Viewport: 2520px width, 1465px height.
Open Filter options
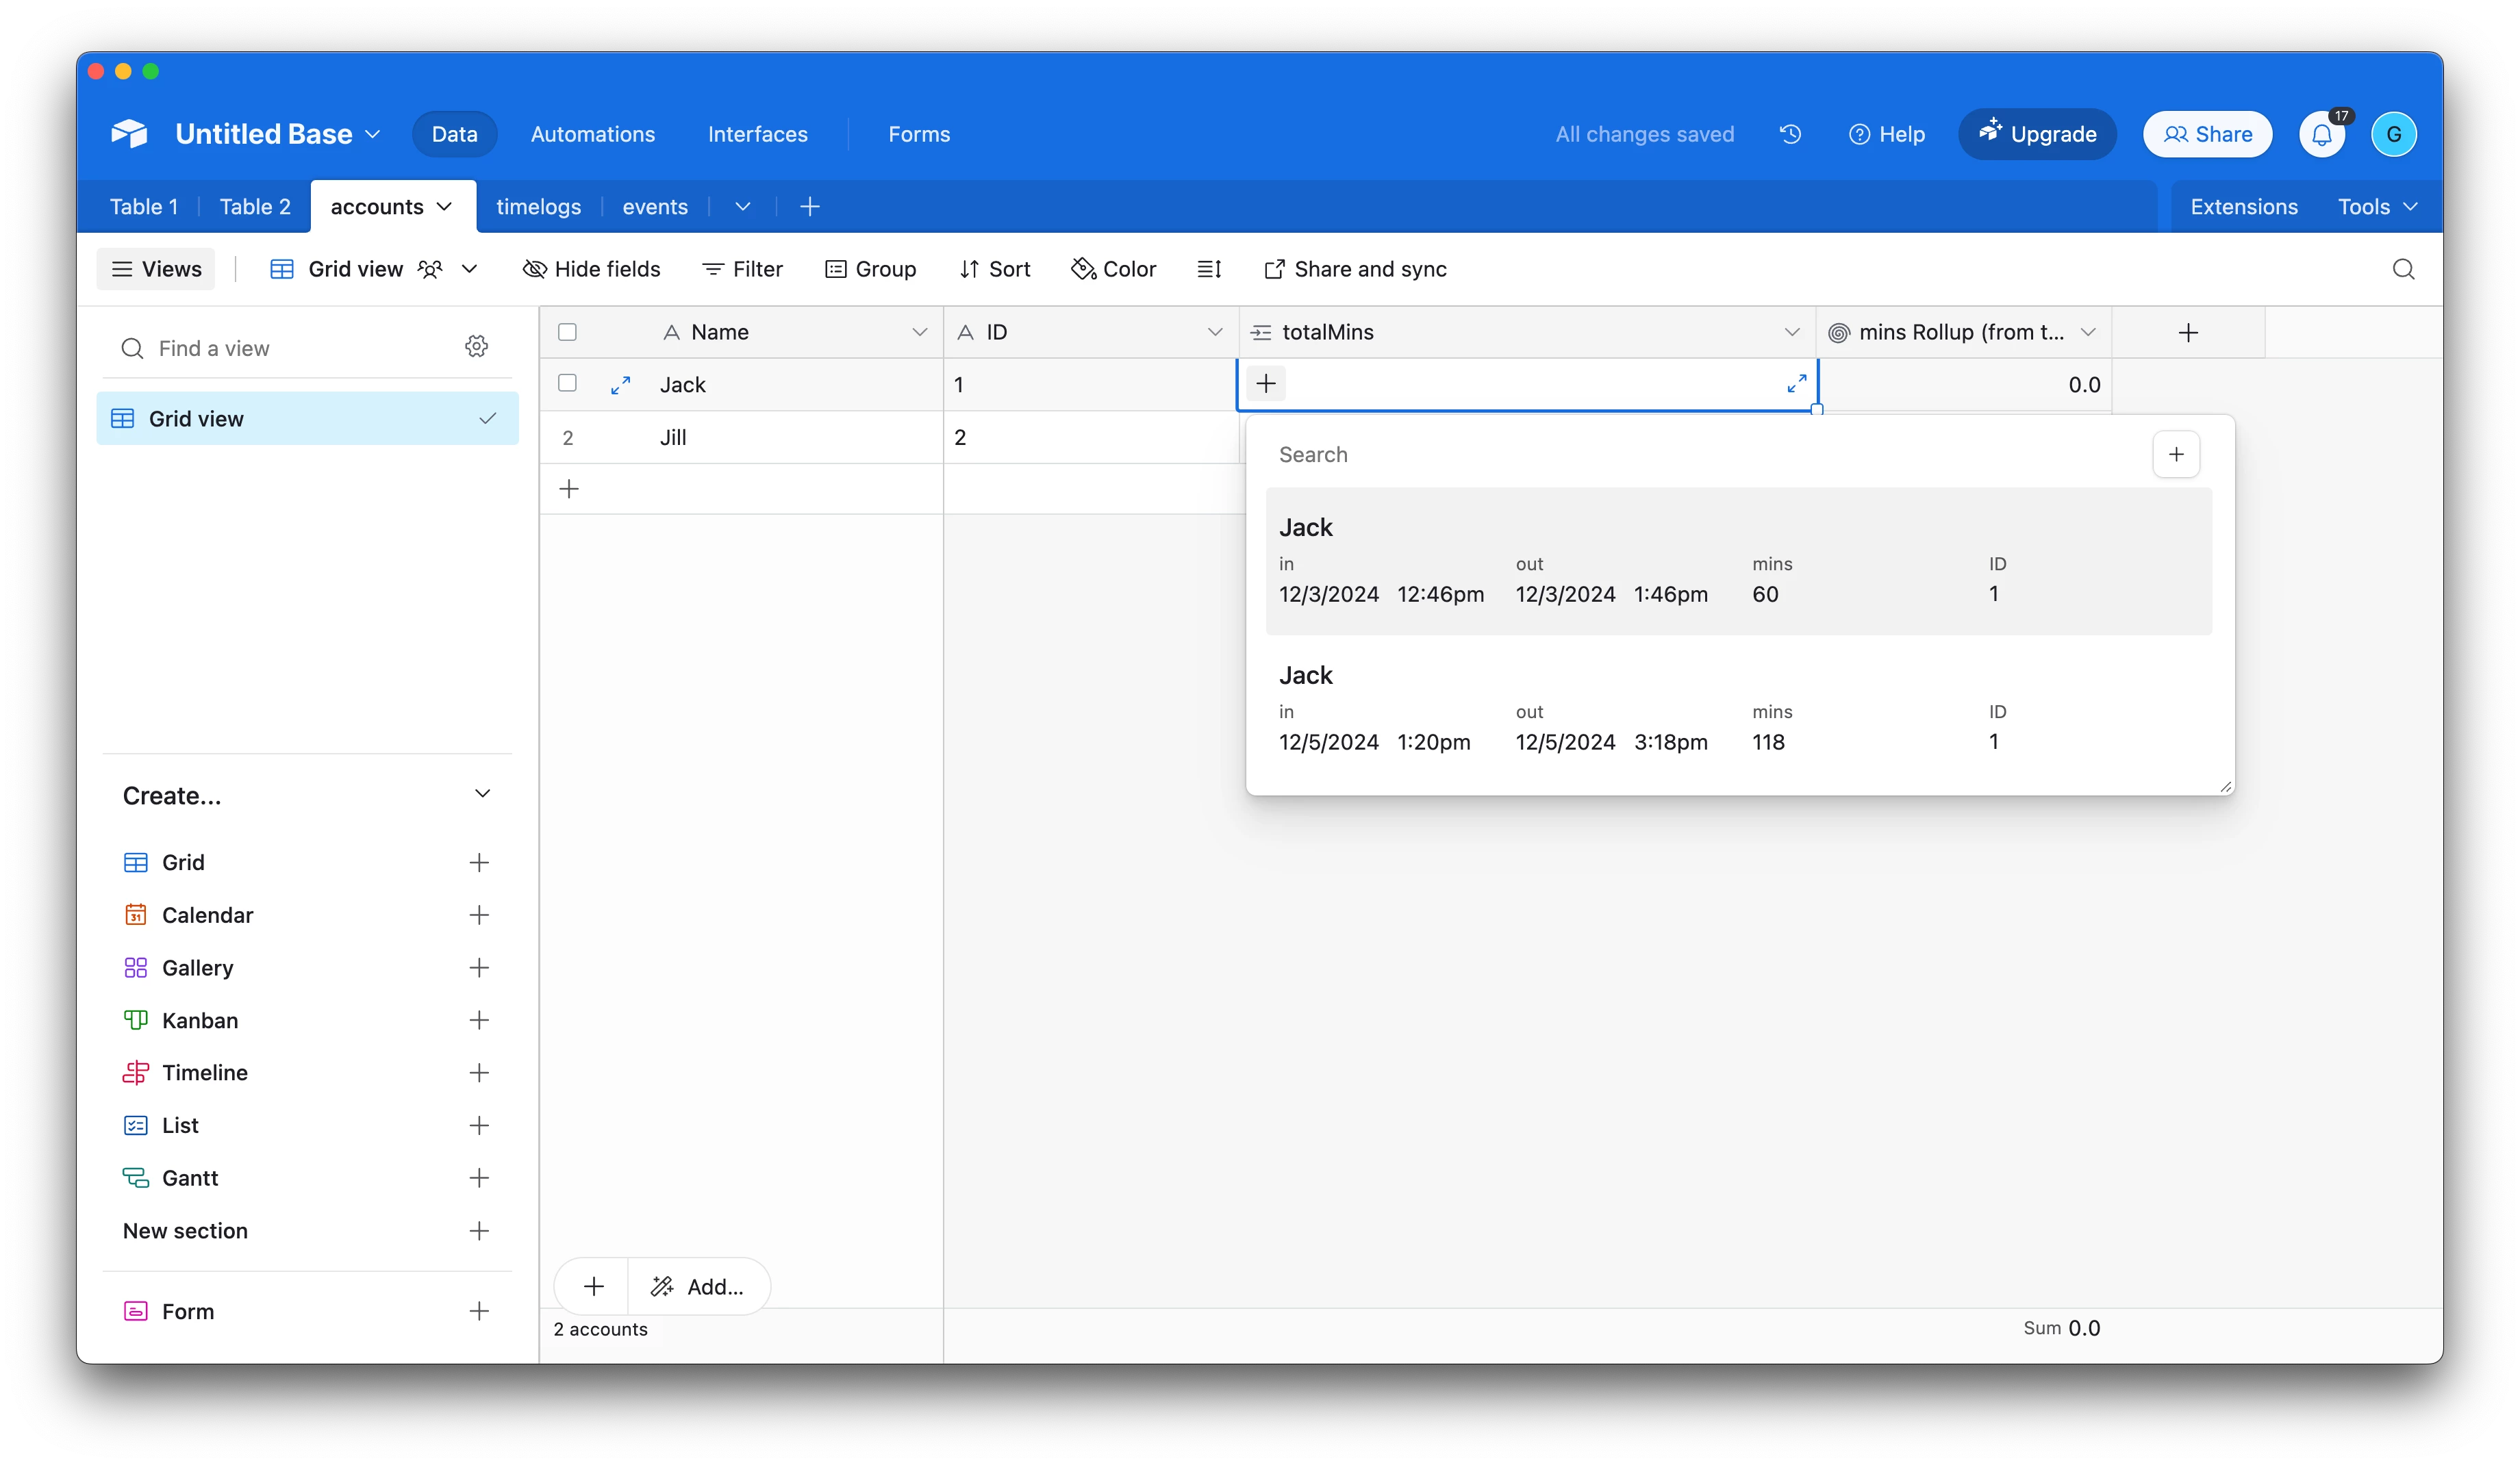[x=742, y=269]
